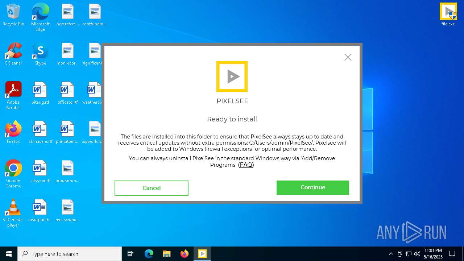Click the green Continue button

click(x=312, y=188)
